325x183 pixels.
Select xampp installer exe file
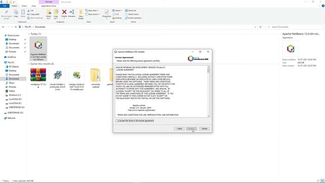[77, 79]
